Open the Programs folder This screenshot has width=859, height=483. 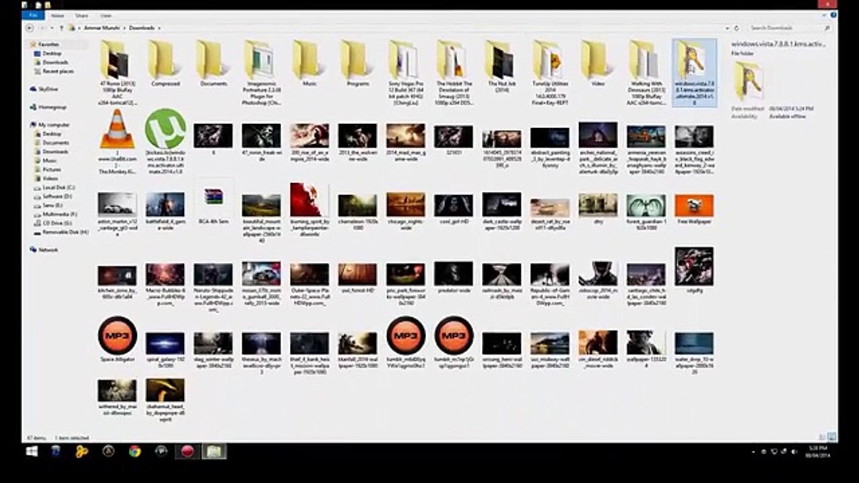(358, 62)
